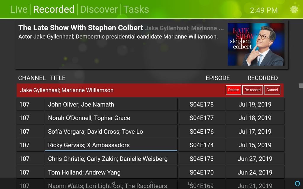Click episode code S04E173
The width and height of the screenshot is (303, 189).
202,159
